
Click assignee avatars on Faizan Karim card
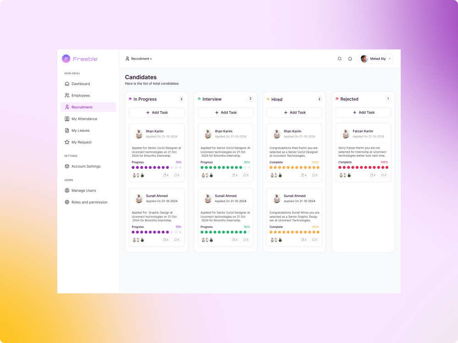pos(345,175)
